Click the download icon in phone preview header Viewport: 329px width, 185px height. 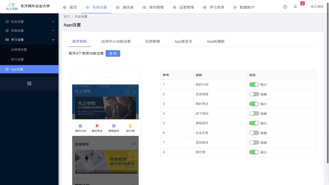[x=134, y=91]
